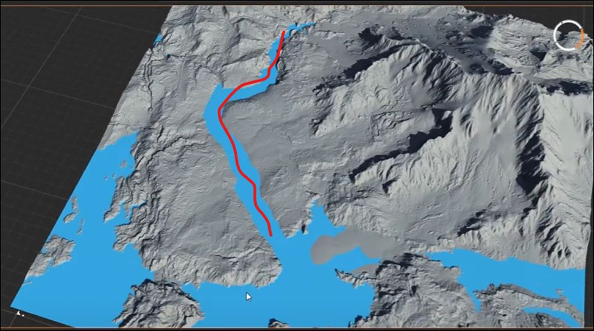Click the red path's leftmost bend
Viewport: 594px width, 331px height.
219,112
